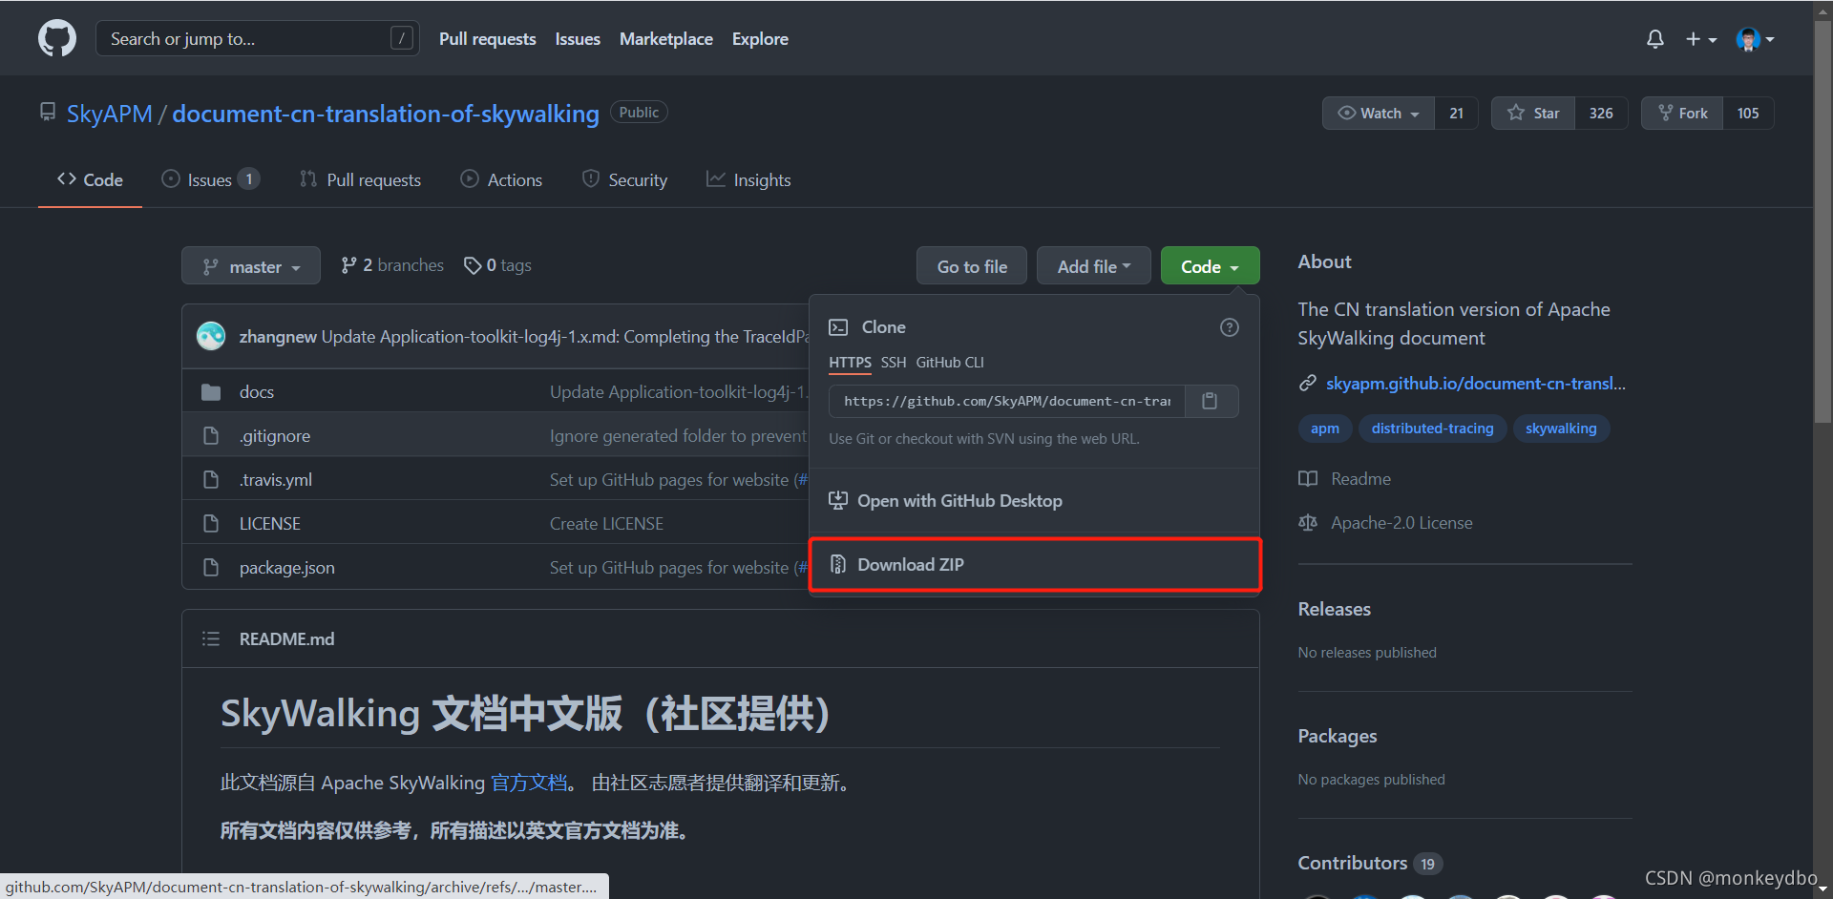This screenshot has width=1833, height=899.
Task: Fork the repository
Action: pyautogui.click(x=1682, y=113)
